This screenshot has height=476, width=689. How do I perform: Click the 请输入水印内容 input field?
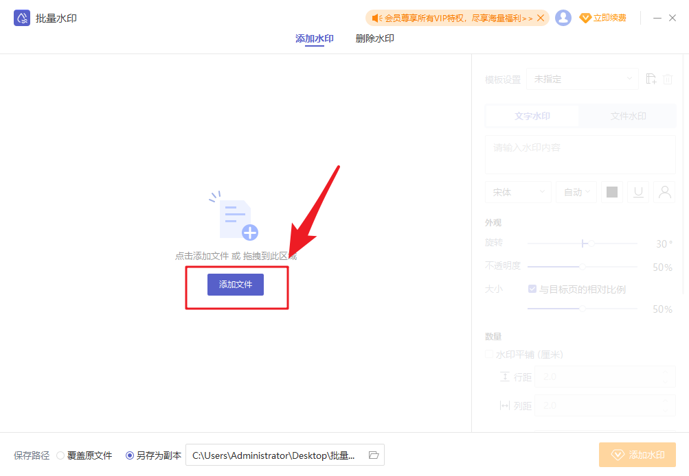point(579,154)
